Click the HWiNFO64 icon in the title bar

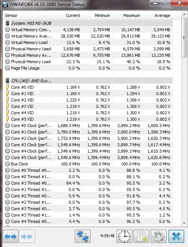click(5, 5)
